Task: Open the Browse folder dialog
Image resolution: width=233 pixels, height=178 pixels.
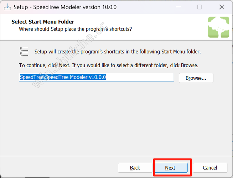Action: click(x=196, y=78)
